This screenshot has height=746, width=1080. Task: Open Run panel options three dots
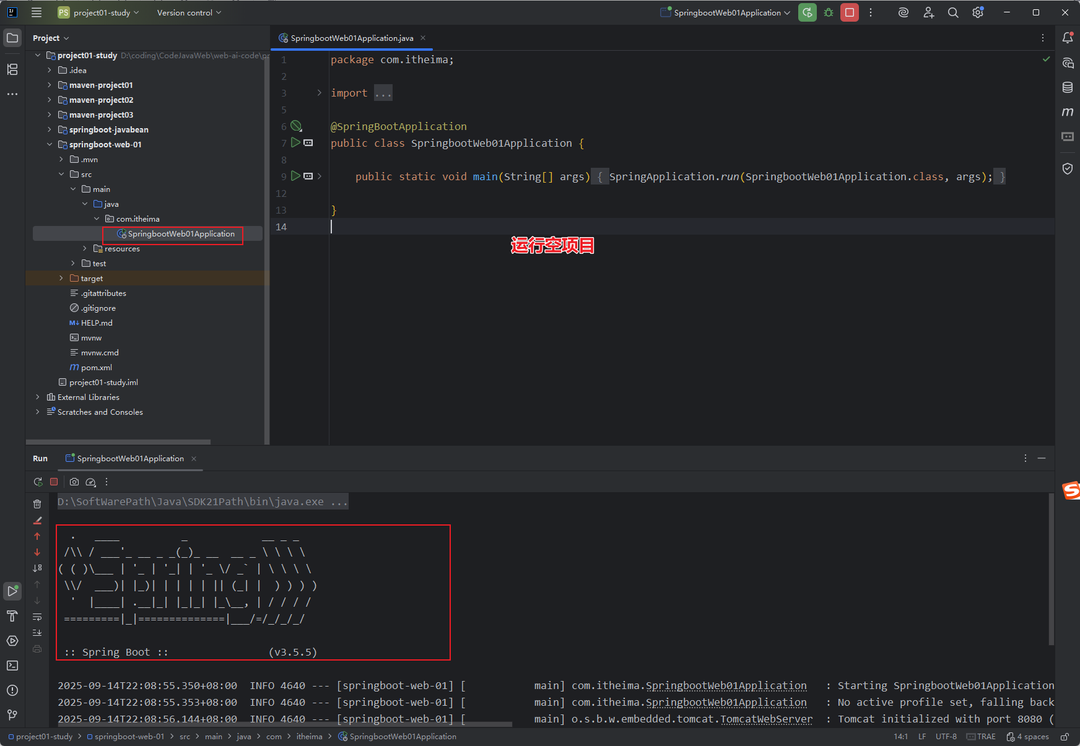1026,458
